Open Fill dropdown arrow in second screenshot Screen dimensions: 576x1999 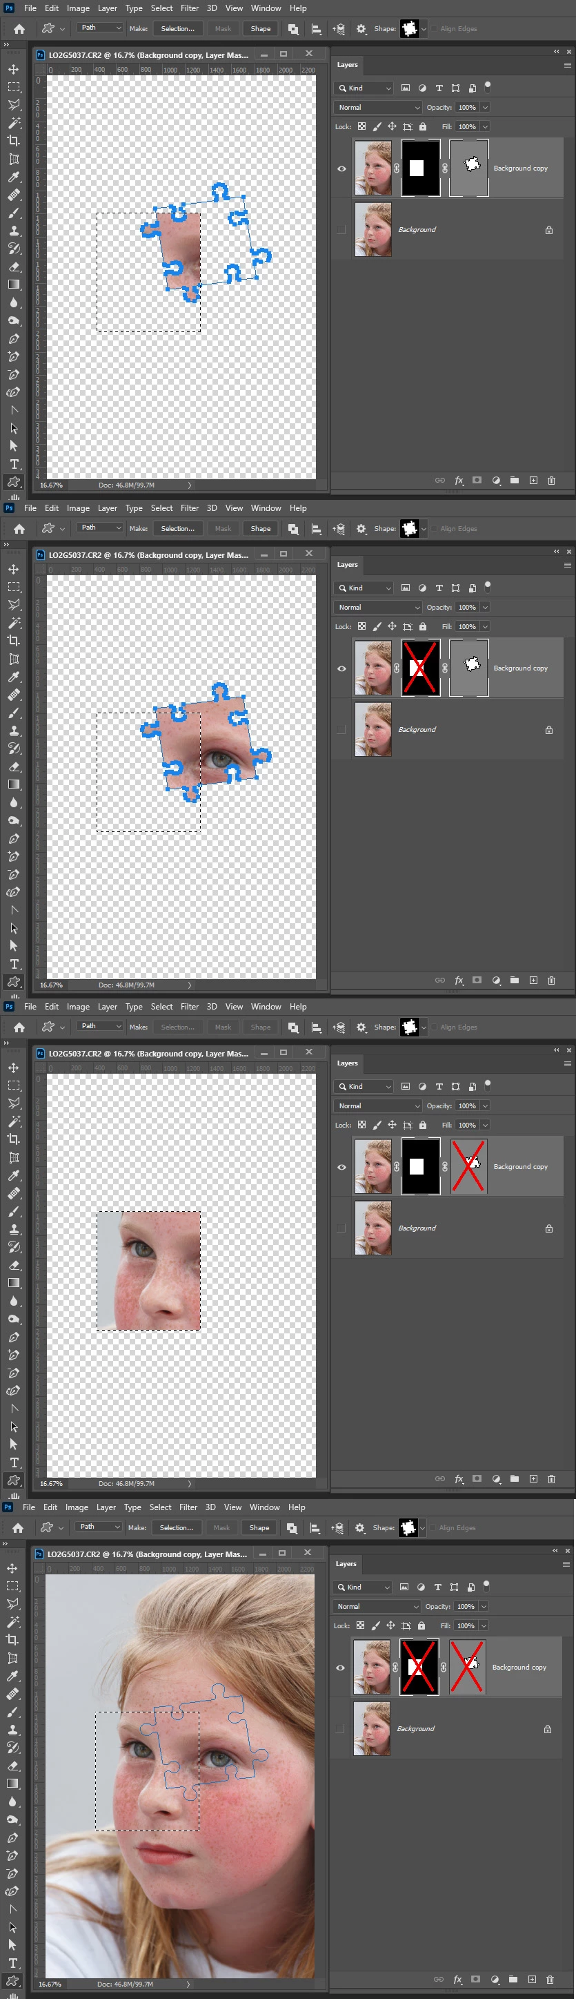pos(486,627)
